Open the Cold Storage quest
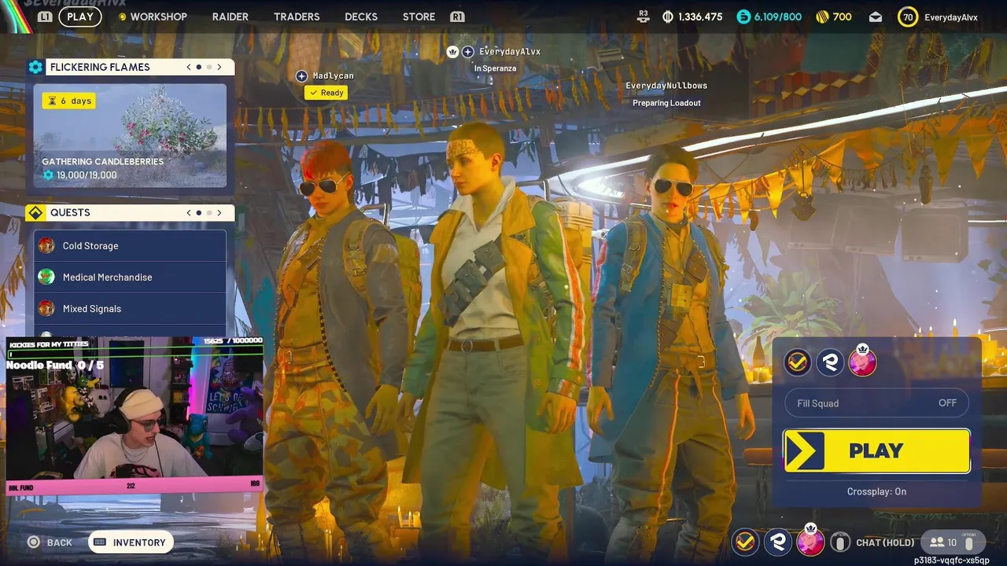The width and height of the screenshot is (1007, 566). 130,245
